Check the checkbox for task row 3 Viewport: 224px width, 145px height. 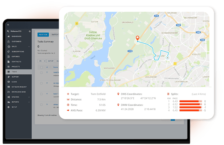(41, 83)
